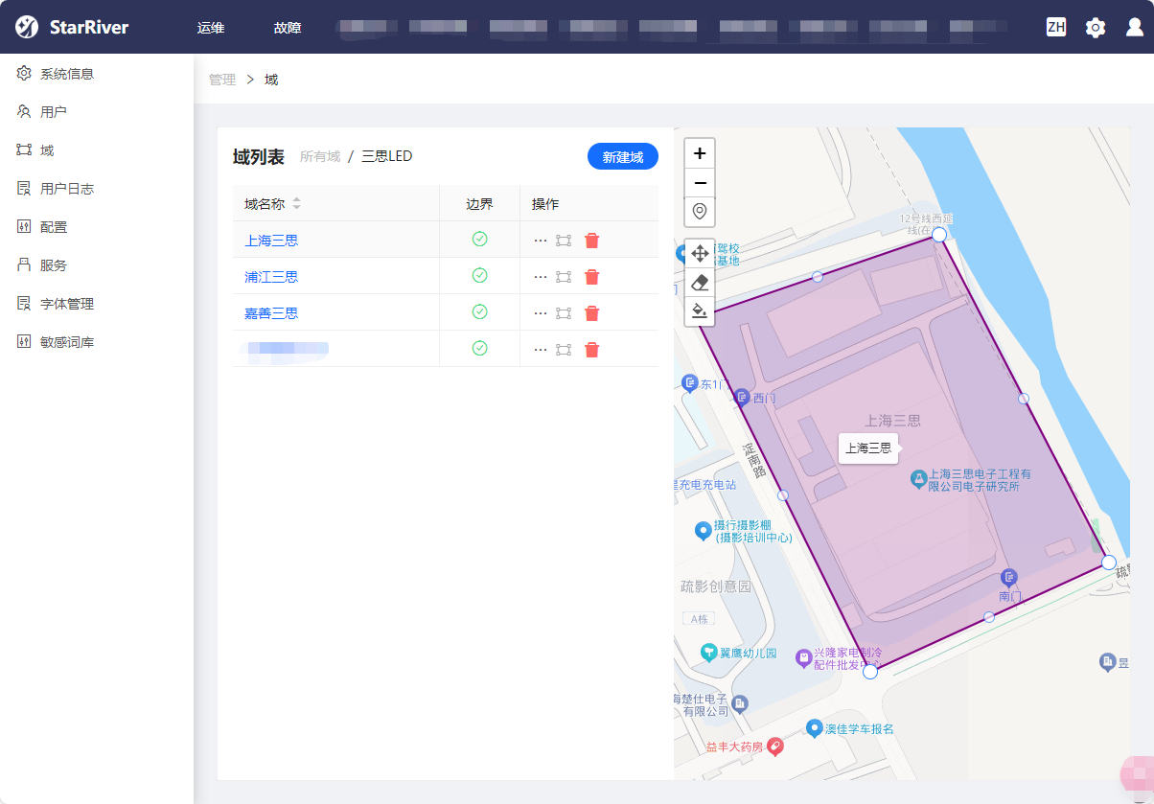1154x804 pixels.
Task: Open the 上海三思 domain link
Action: pos(271,241)
